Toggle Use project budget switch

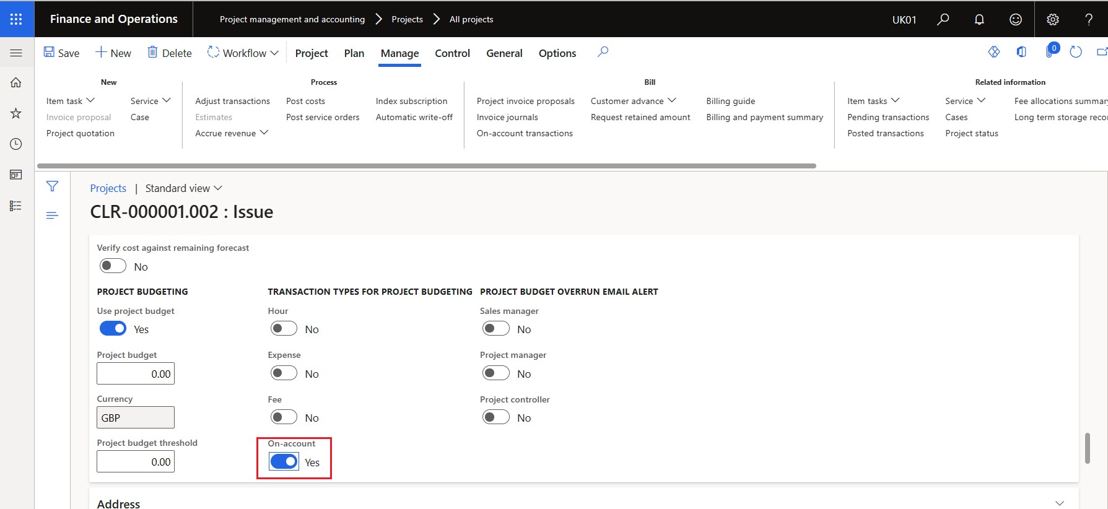tap(113, 329)
